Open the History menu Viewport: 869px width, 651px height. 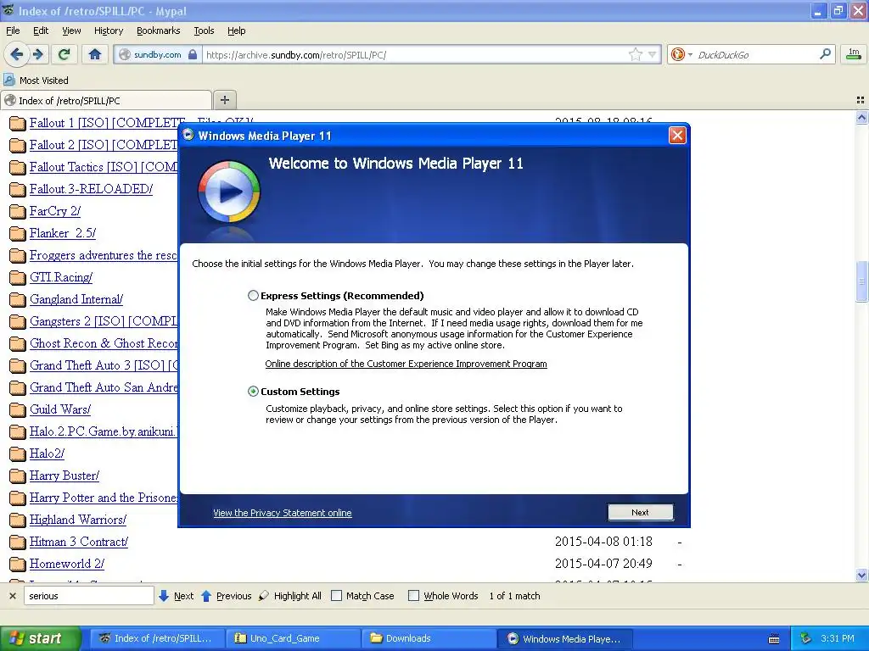tap(108, 31)
